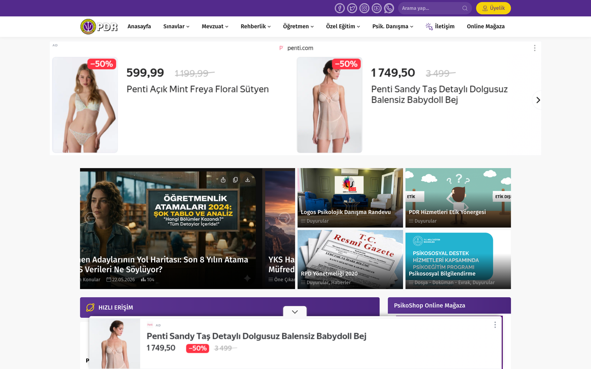The image size is (591, 369).
Task: Expand the Mevzuat dropdown menu
Action: (x=215, y=26)
